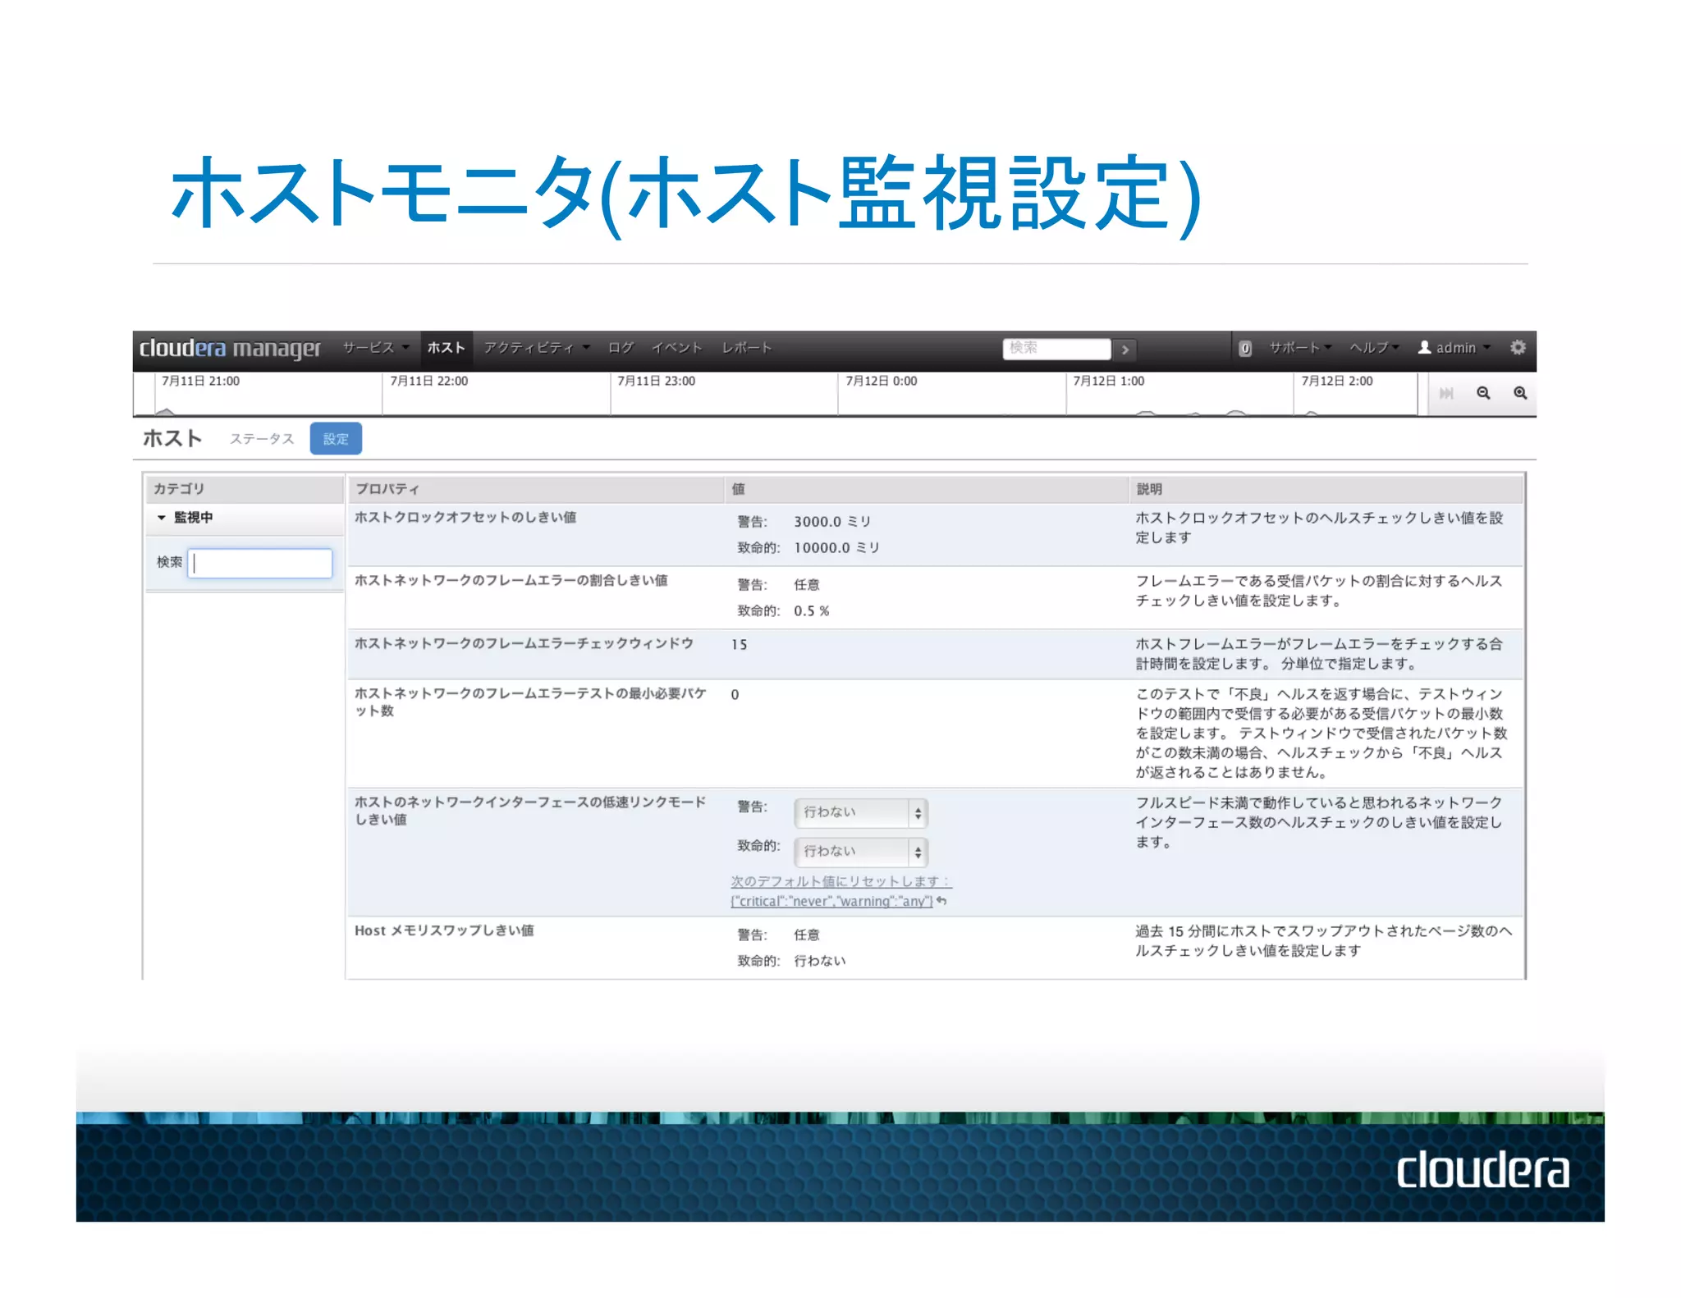Submit search using the arrow button
The height and width of the screenshot is (1298, 1681).
click(x=1125, y=350)
